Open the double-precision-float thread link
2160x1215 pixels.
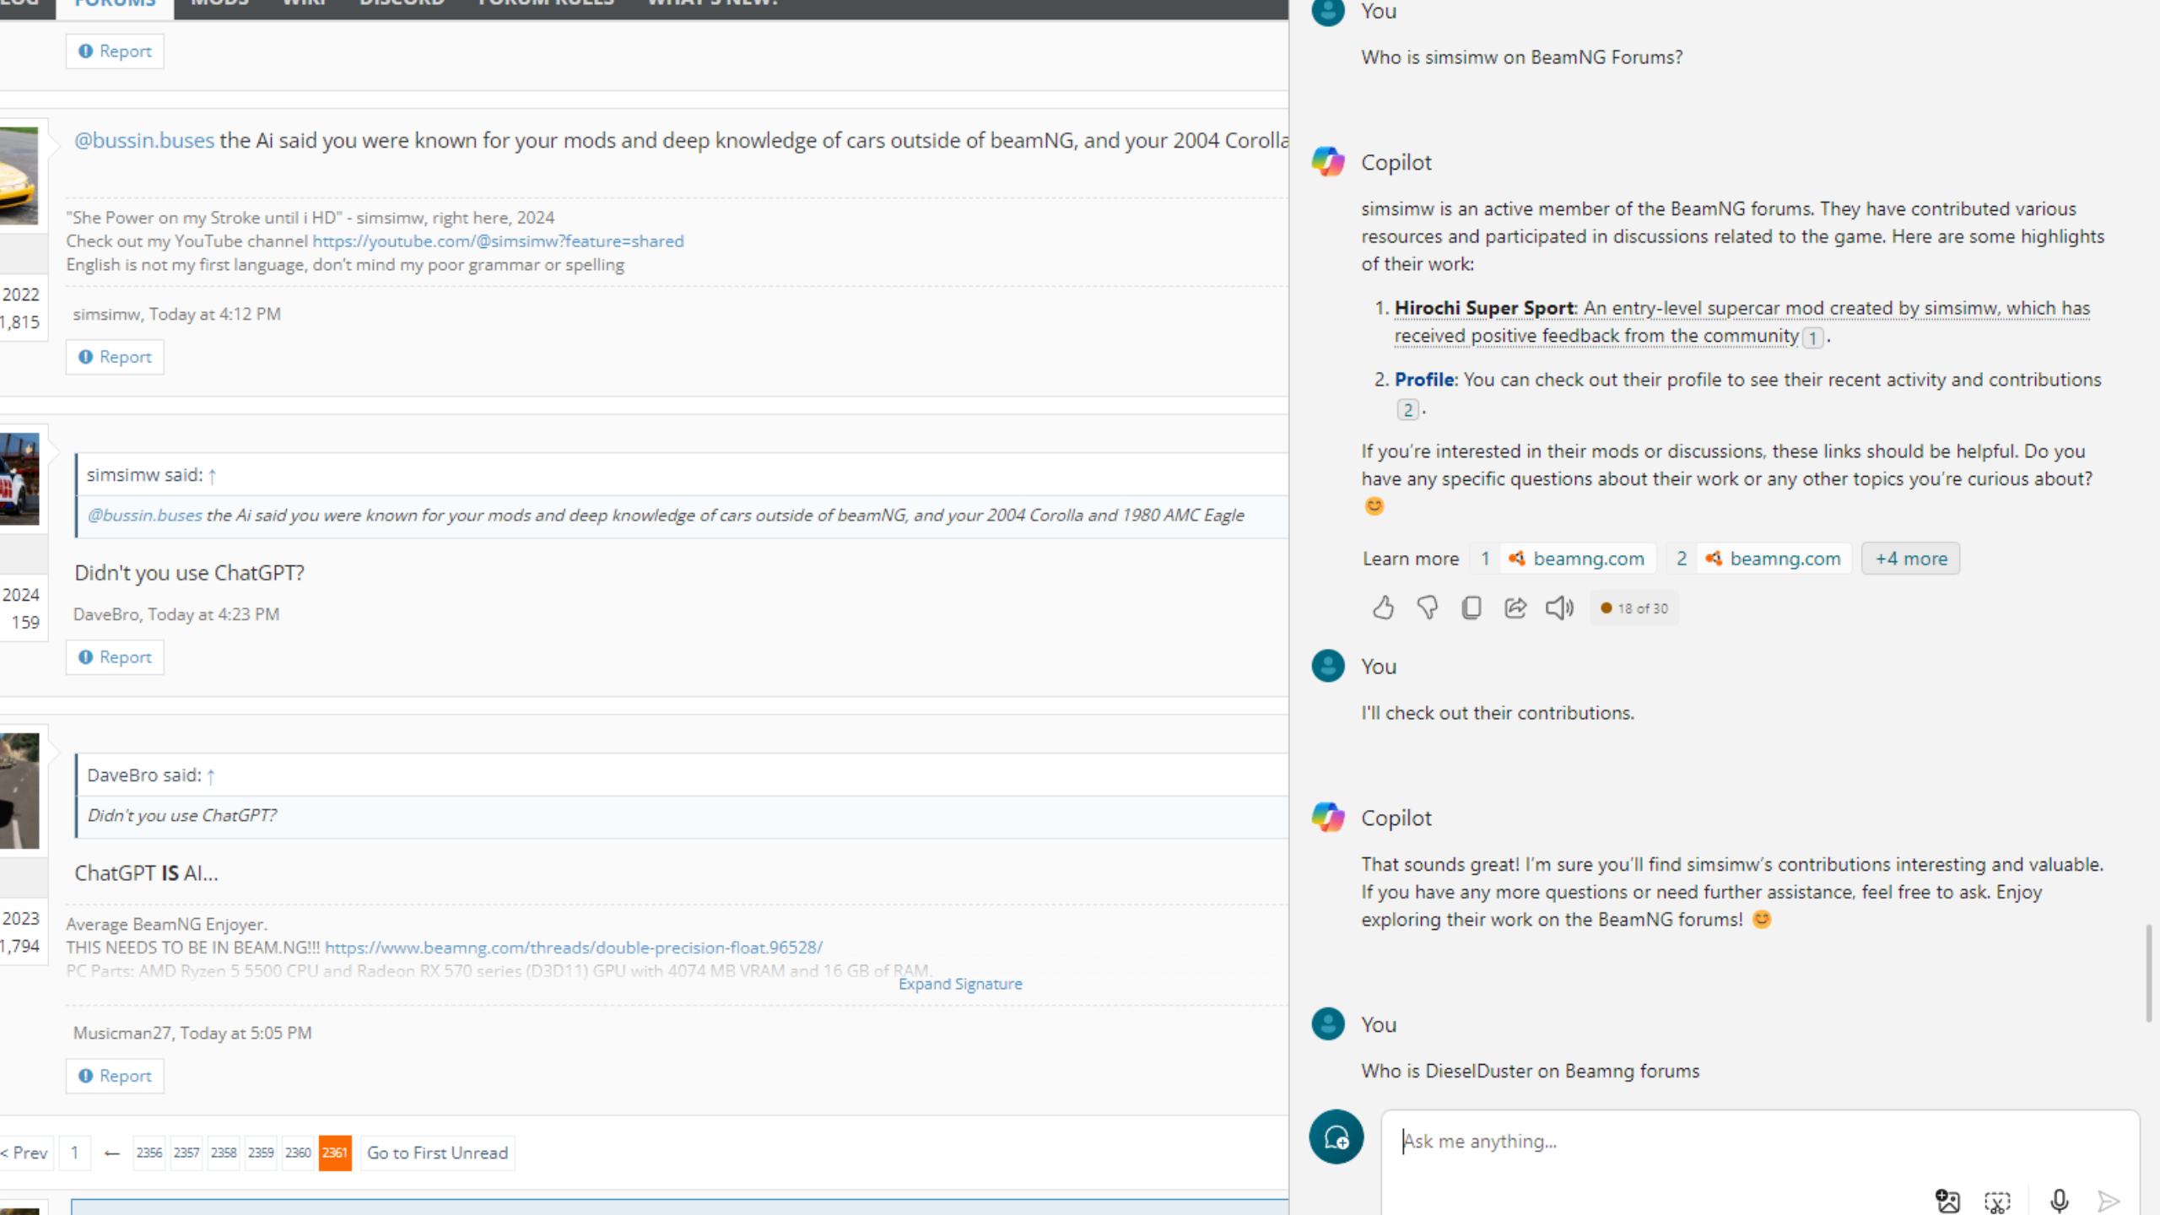(x=573, y=948)
